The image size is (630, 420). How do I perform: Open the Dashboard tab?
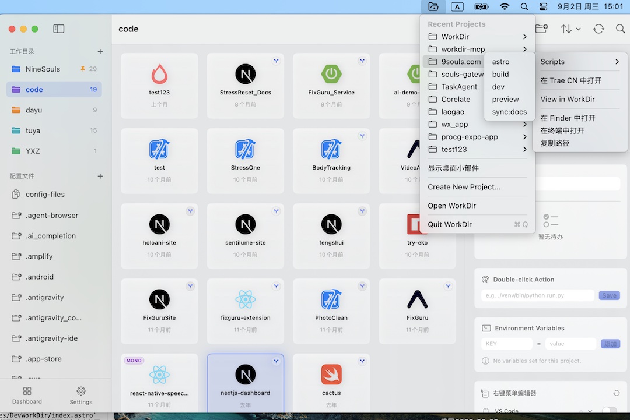[27, 396]
